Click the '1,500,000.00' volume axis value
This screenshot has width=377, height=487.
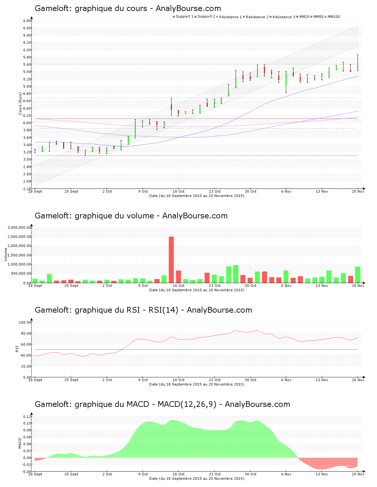click(x=19, y=255)
